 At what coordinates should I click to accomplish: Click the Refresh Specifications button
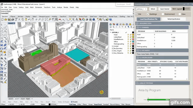174,19
